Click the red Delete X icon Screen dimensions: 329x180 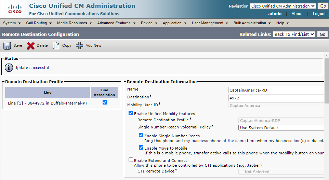[x=30, y=46]
